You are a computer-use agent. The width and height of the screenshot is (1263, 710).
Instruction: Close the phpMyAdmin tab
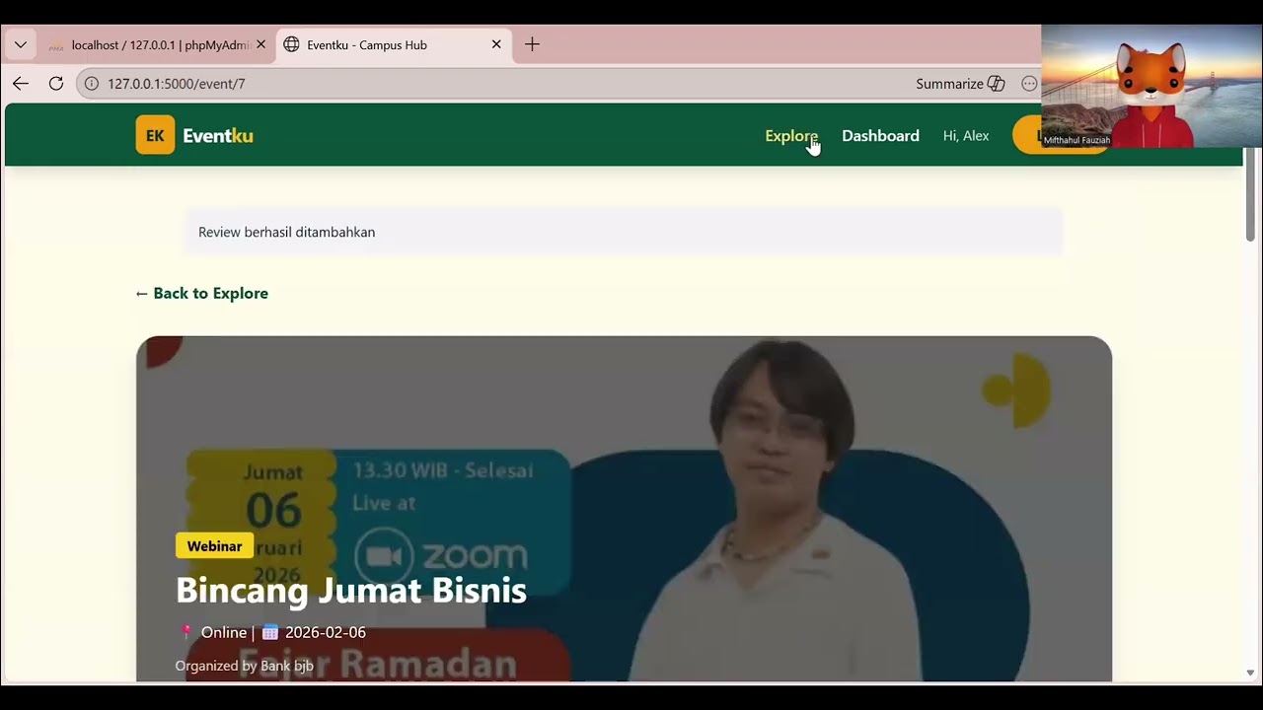click(261, 44)
